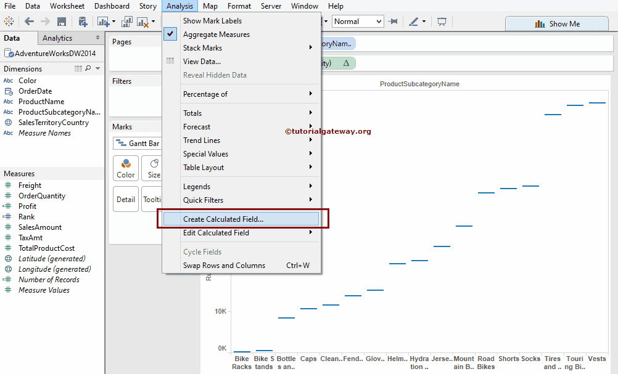Open the highlight pen color dropdown
618x374 pixels.
423,20
